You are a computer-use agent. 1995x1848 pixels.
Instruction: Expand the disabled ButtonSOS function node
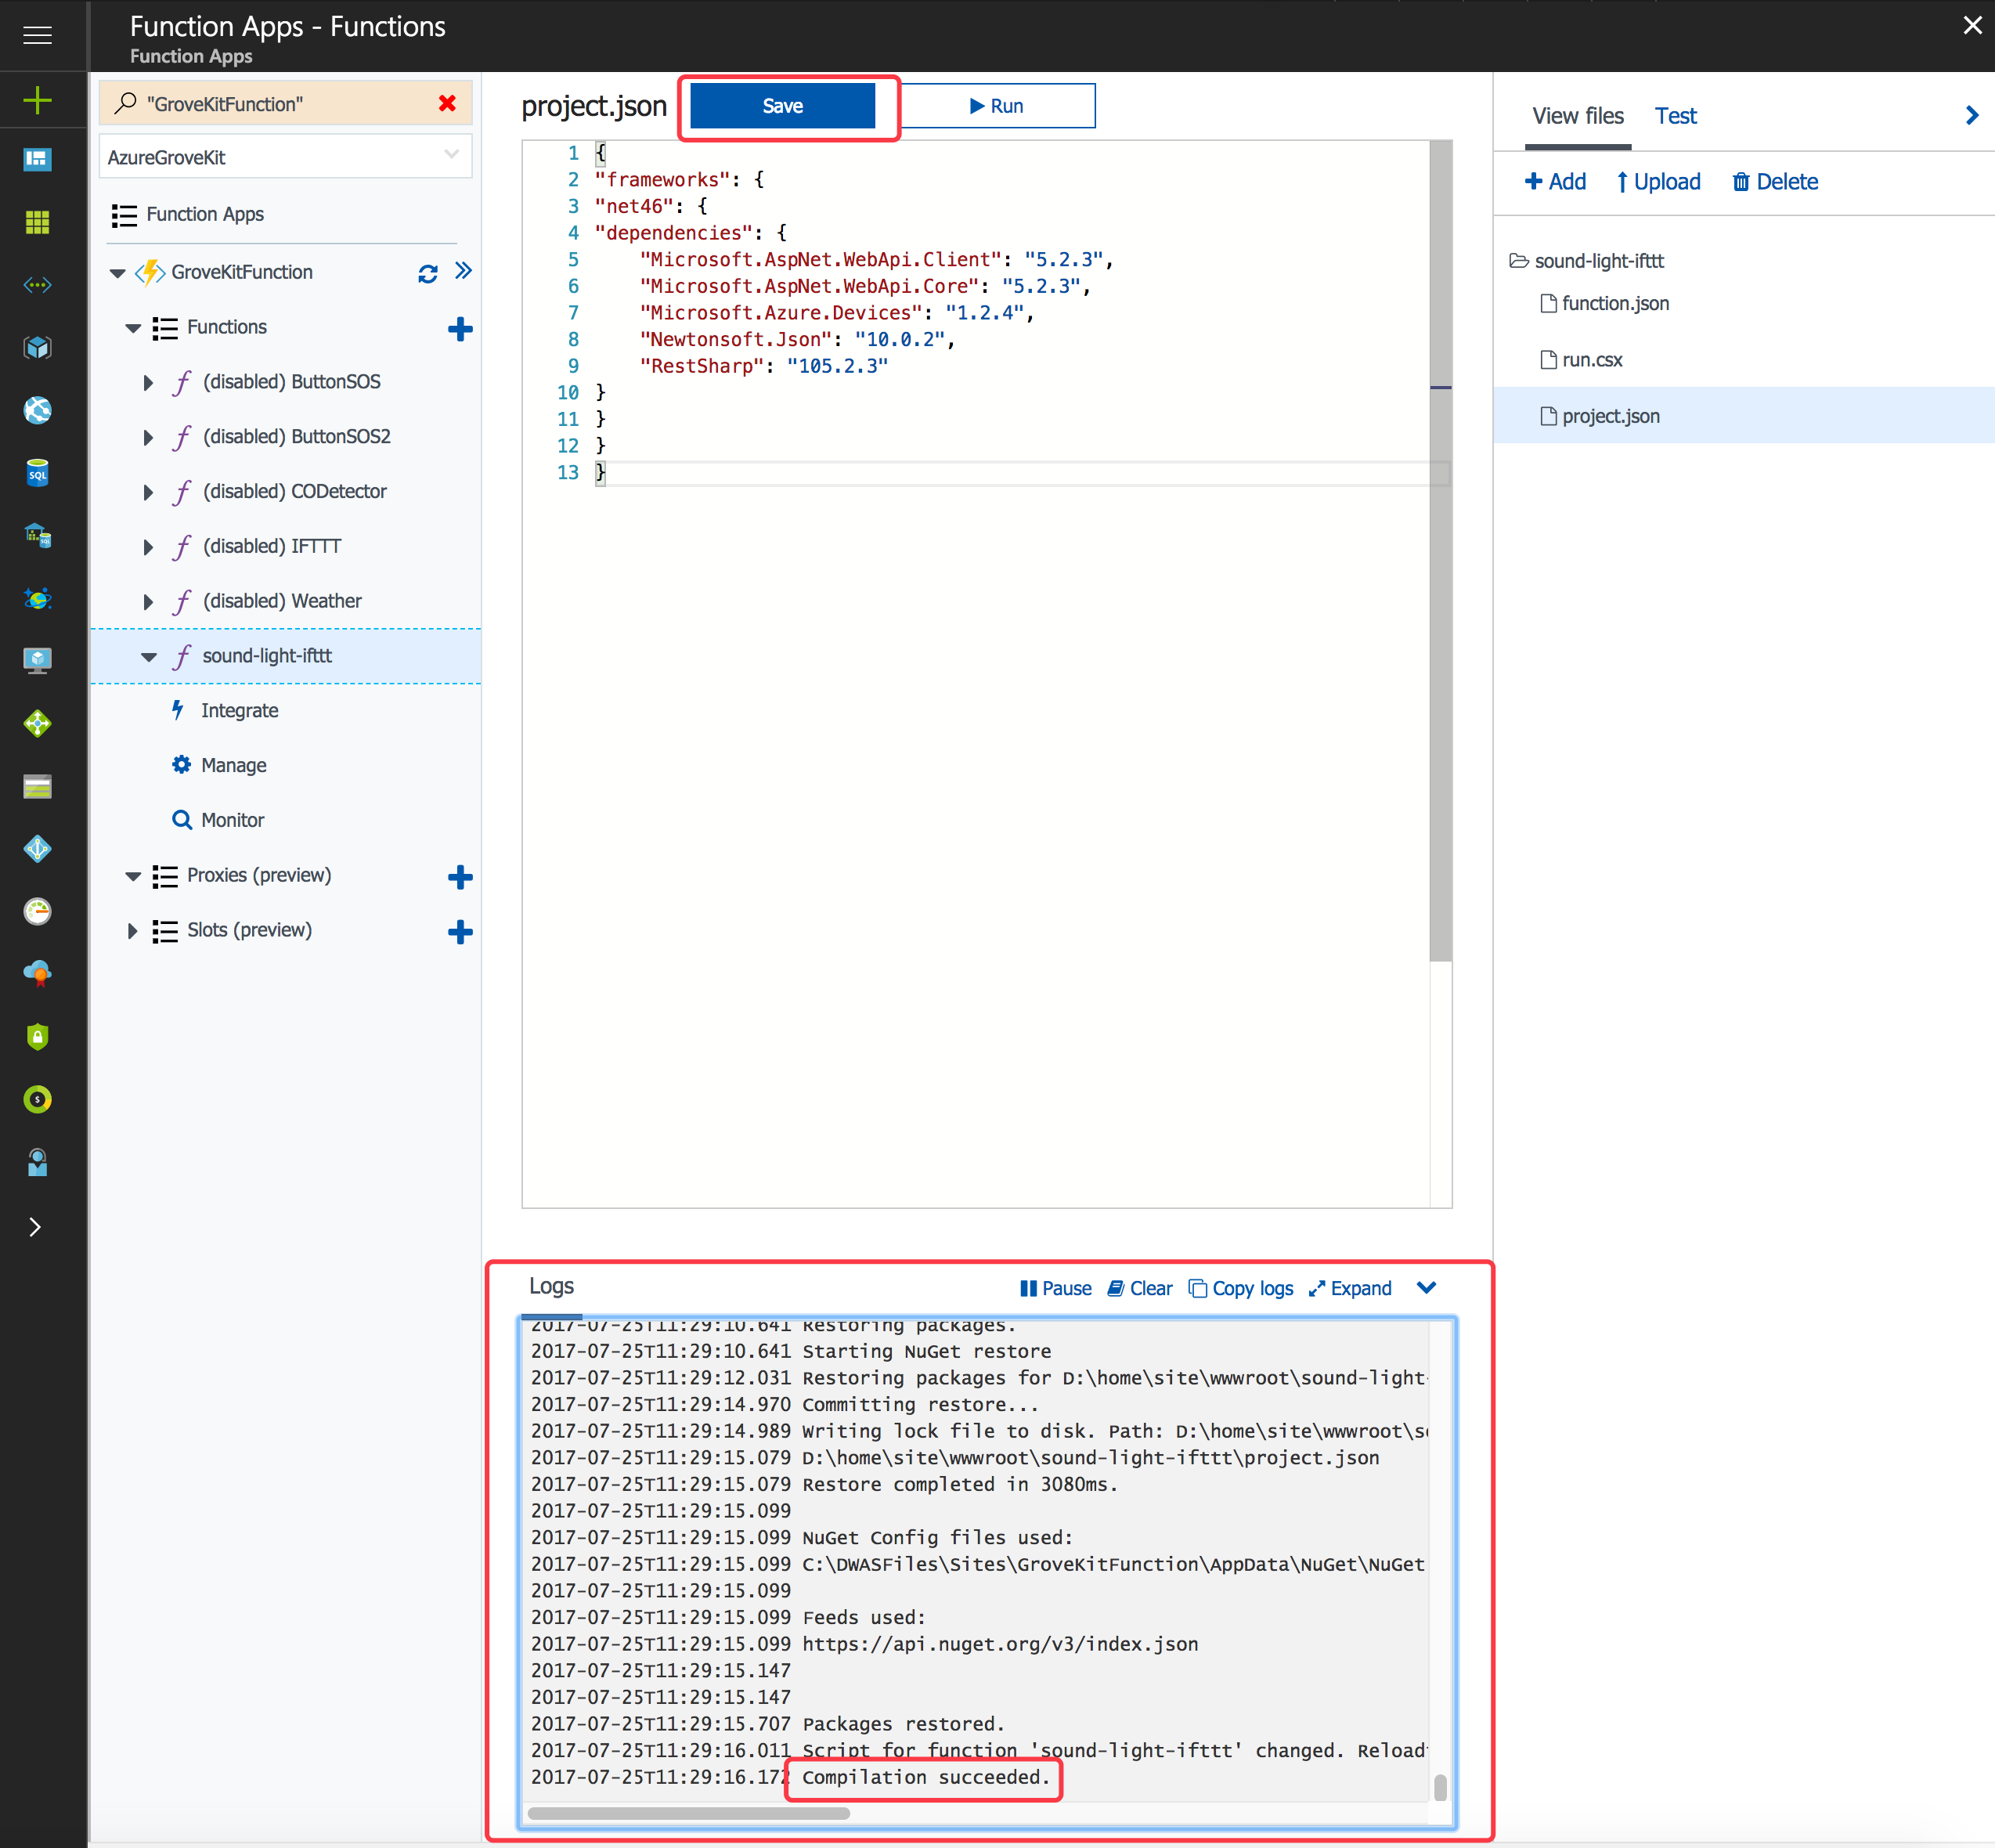(x=148, y=382)
